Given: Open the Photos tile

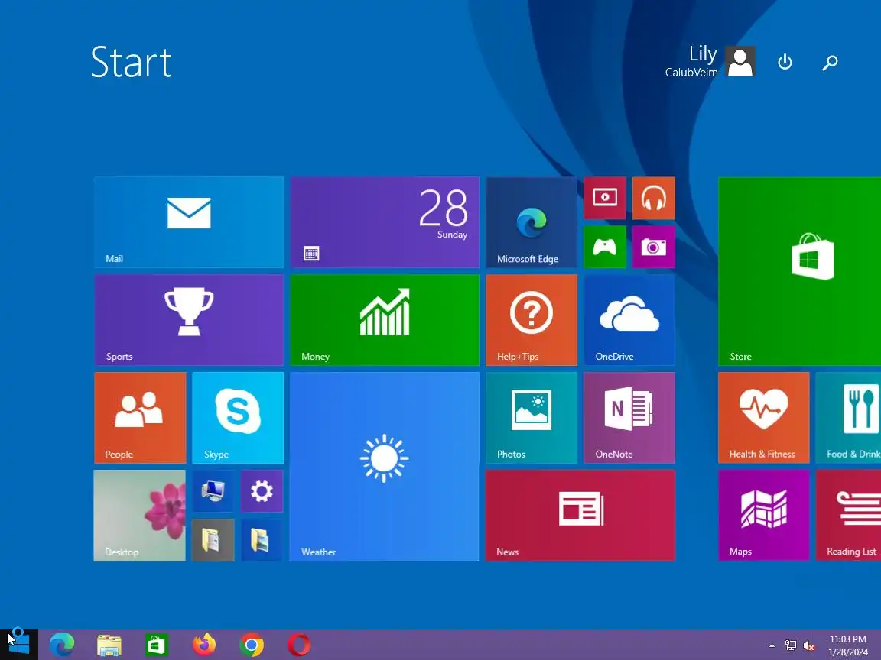Looking at the screenshot, I should [532, 418].
